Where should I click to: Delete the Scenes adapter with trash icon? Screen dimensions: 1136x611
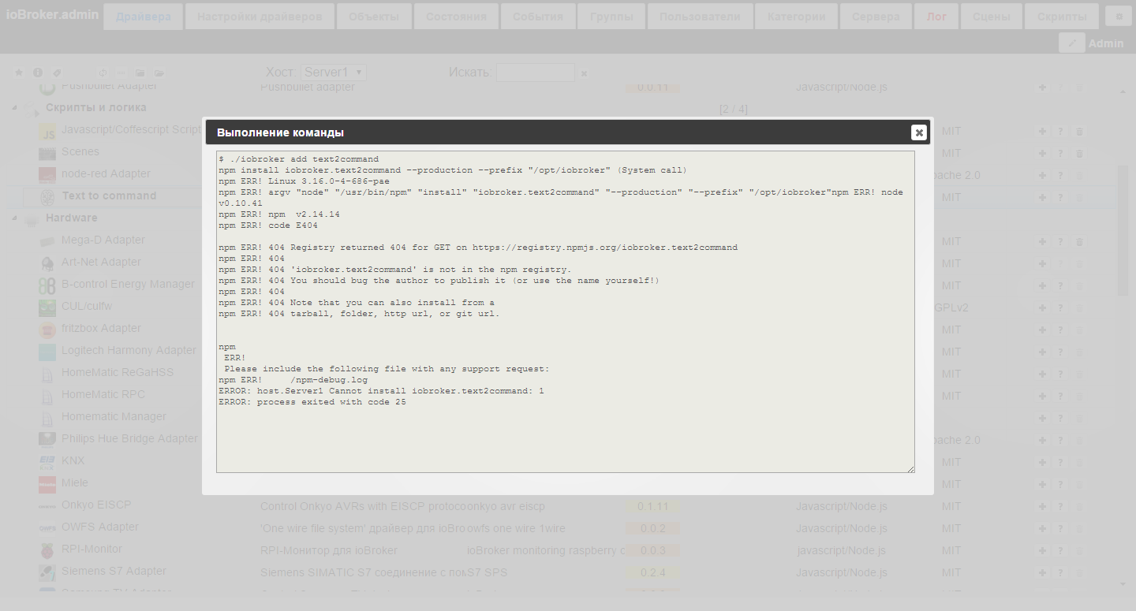[x=1080, y=153]
